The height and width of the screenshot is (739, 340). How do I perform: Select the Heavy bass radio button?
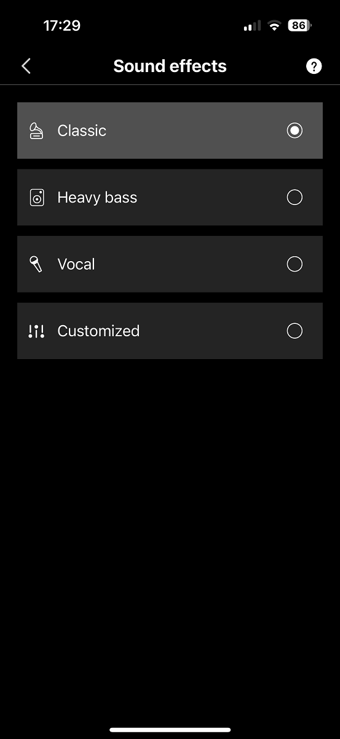click(x=295, y=197)
